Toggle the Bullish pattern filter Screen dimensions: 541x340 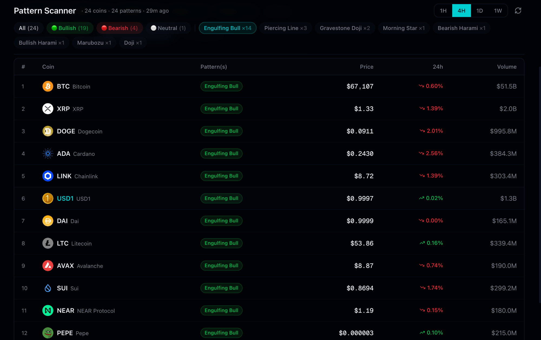pos(70,28)
